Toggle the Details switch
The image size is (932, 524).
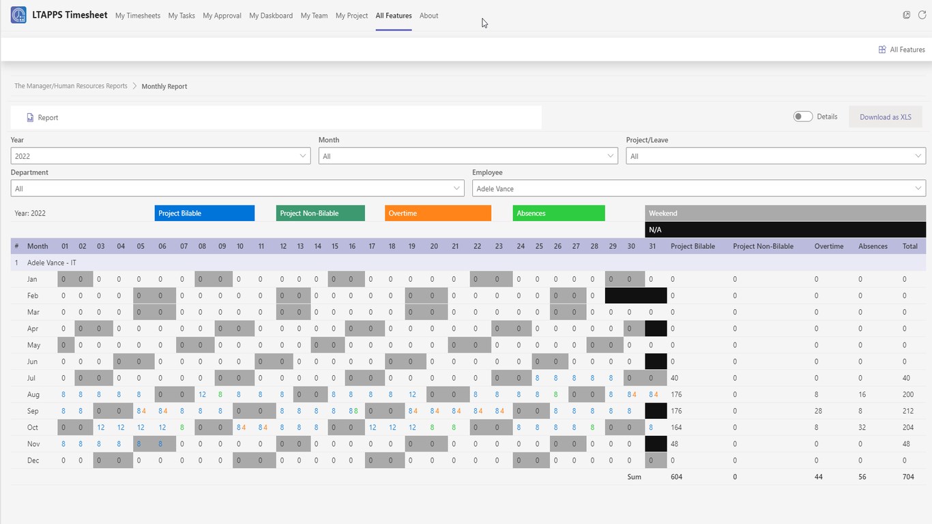[x=803, y=117]
